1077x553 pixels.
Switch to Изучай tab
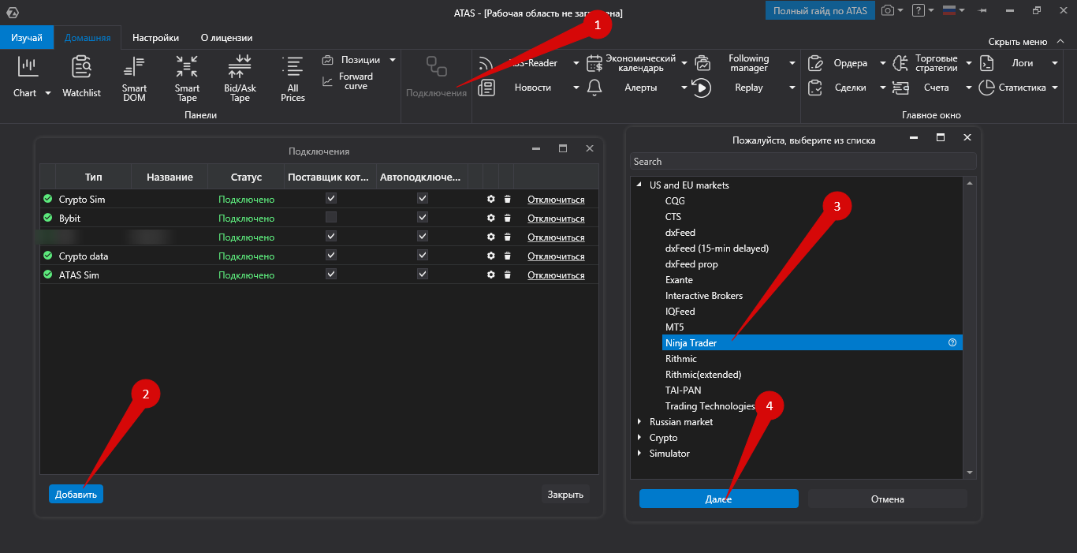27,38
